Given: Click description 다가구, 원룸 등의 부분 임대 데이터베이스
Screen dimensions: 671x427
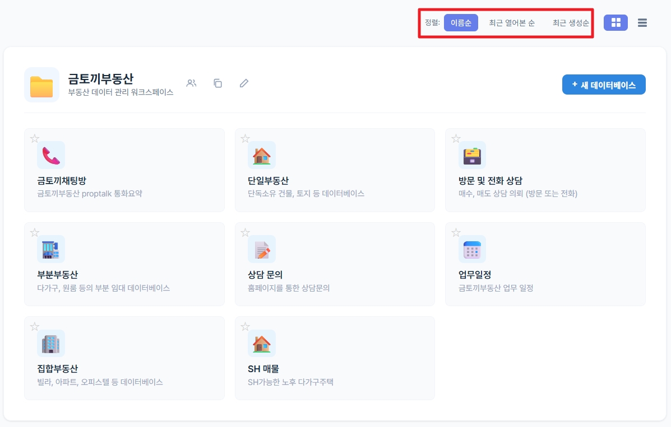Looking at the screenshot, I should [104, 288].
